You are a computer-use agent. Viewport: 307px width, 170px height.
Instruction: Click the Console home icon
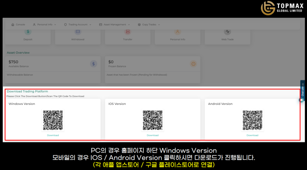(13, 25)
